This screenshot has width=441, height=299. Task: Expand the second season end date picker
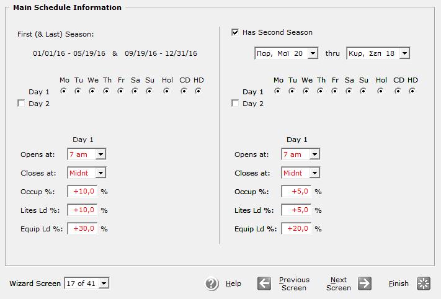pos(404,53)
